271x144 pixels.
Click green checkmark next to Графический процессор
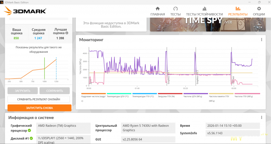29,130
